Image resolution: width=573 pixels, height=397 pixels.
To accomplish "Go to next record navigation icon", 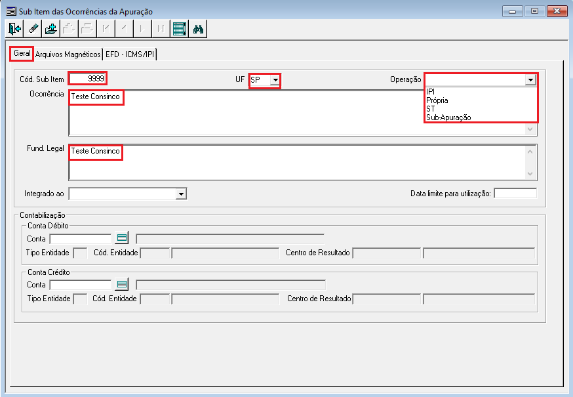I will [x=142, y=29].
